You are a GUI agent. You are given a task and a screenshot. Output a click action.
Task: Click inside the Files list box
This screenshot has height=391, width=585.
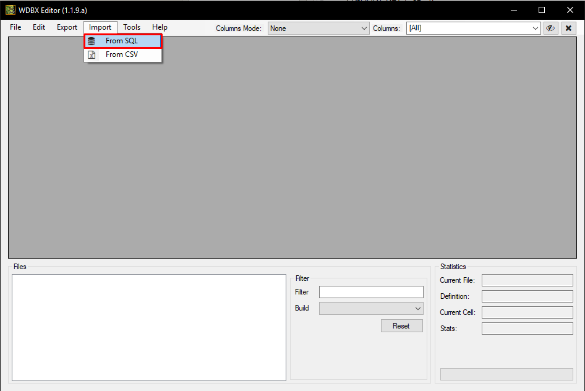[149, 327]
